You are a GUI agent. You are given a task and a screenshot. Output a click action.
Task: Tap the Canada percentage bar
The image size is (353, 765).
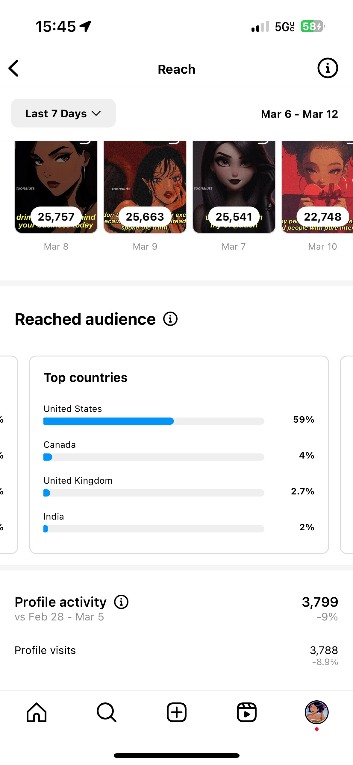click(154, 457)
